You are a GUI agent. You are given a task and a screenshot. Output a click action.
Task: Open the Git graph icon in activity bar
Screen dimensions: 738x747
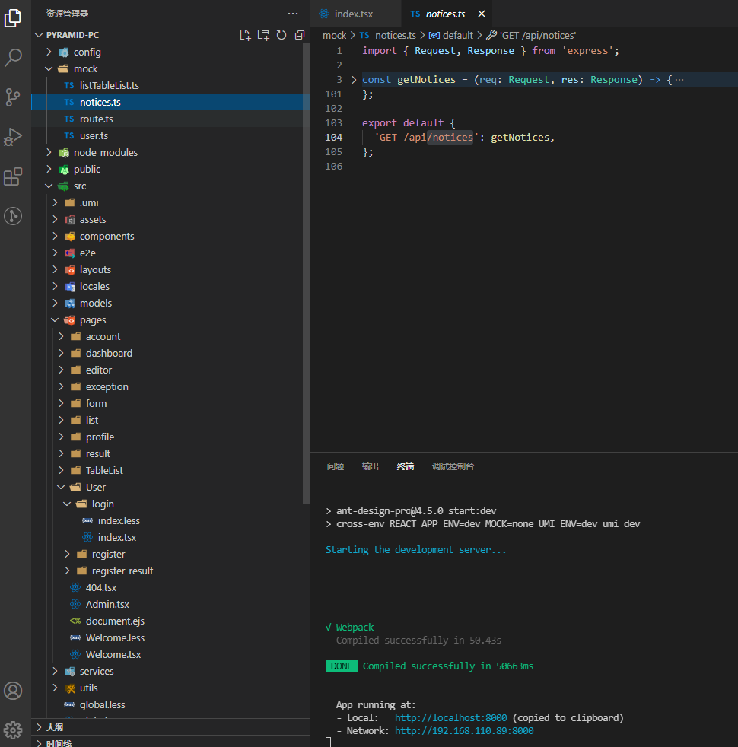coord(13,216)
